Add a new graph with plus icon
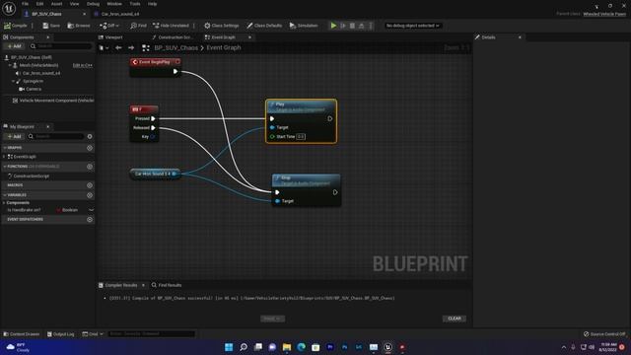This screenshot has width=631, height=355. 90,148
